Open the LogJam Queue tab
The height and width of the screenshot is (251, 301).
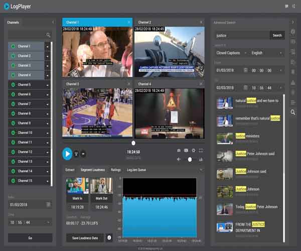136,170
